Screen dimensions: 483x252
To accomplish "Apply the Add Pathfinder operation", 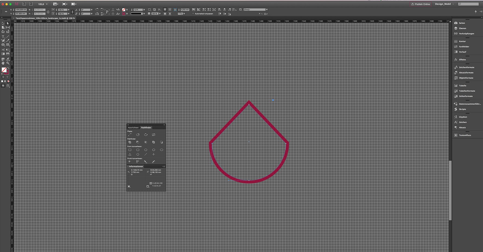I will [x=130, y=142].
